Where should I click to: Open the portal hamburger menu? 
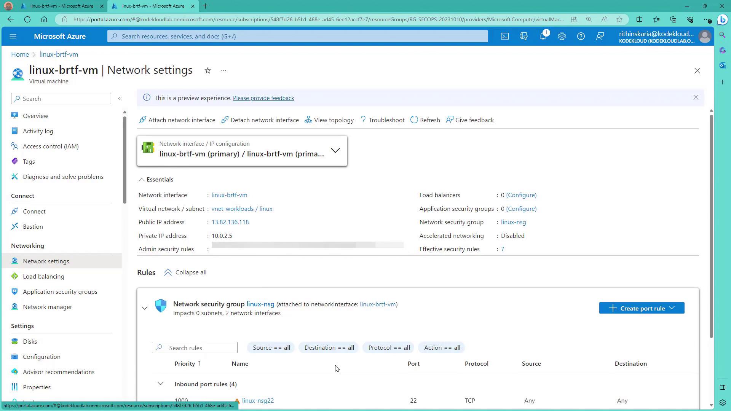(x=13, y=36)
